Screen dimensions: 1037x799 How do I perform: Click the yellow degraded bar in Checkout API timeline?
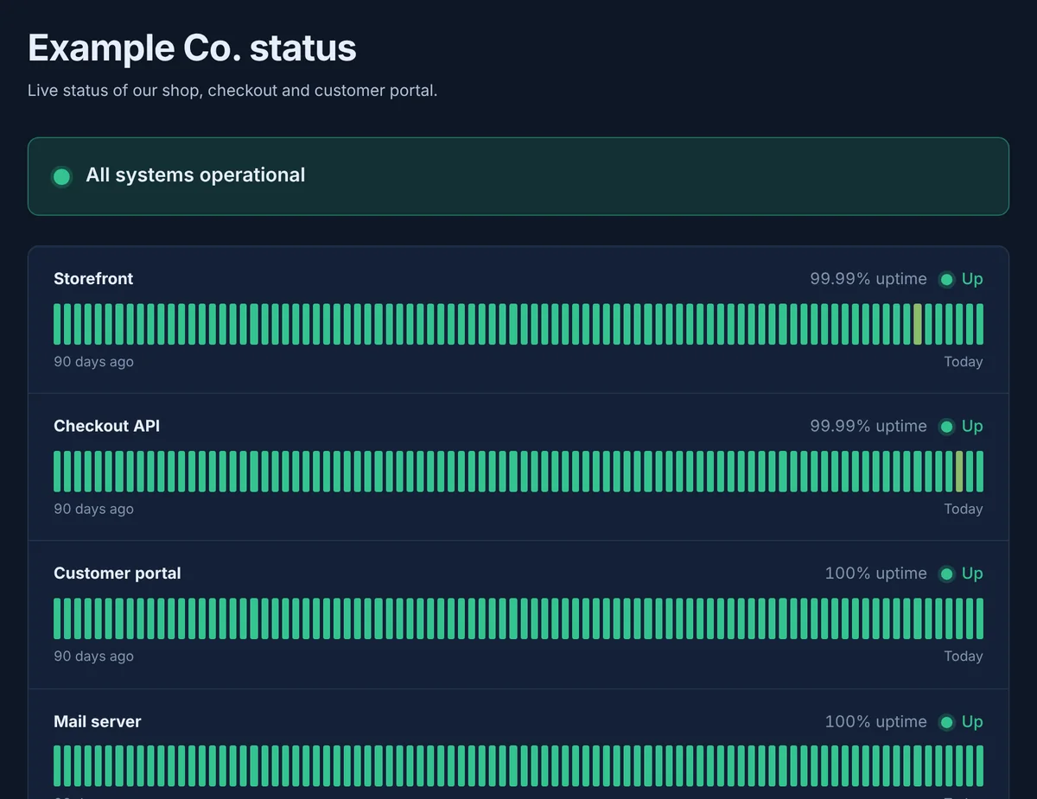coord(959,472)
